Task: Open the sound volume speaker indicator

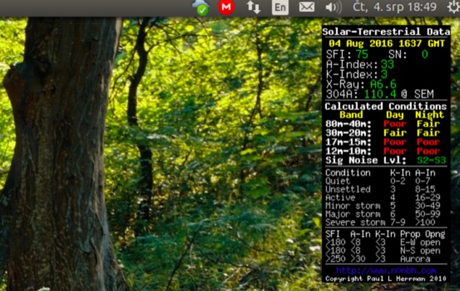Action: coord(333,7)
